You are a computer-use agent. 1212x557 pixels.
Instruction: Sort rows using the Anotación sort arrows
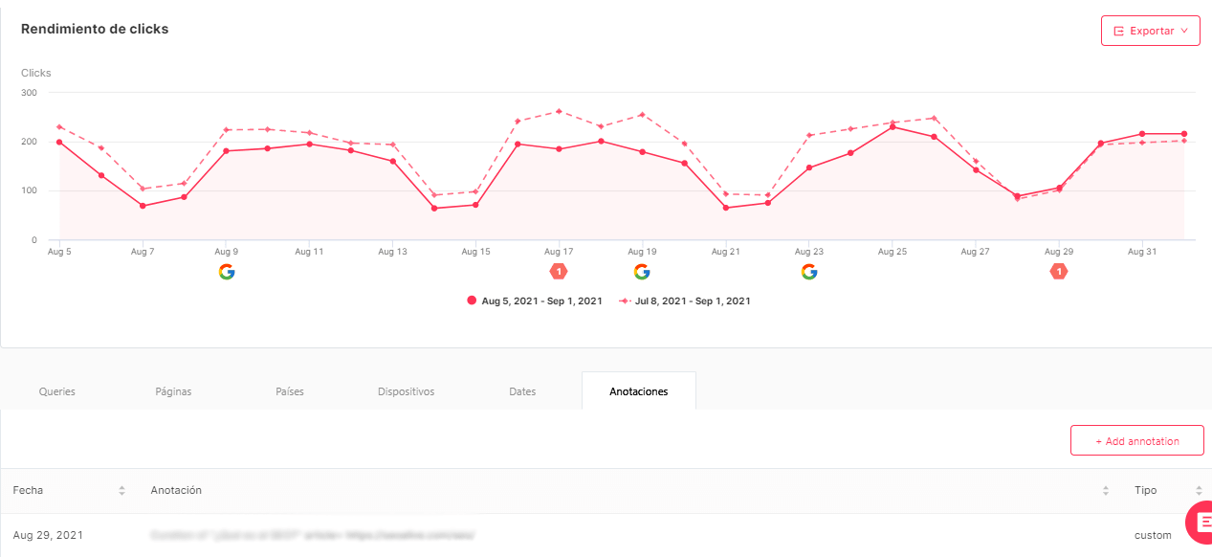click(1104, 490)
